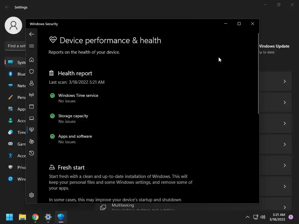This screenshot has width=299, height=224.
Task: Open Protection history clock icon
Action: click(x=32, y=153)
